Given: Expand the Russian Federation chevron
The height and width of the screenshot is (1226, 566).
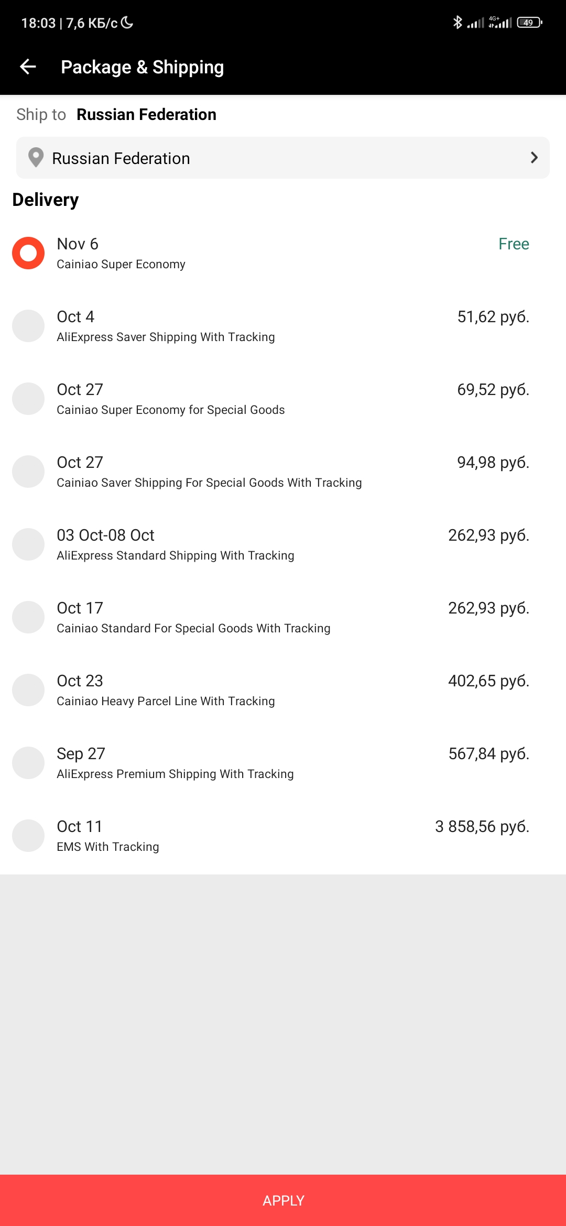Looking at the screenshot, I should click(534, 158).
